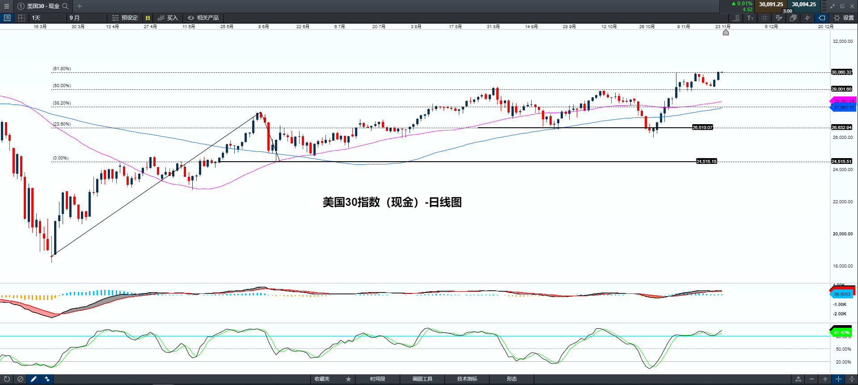Open the 技术指标 technical indicators tab
The image size is (858, 385).
pyautogui.click(x=467, y=379)
